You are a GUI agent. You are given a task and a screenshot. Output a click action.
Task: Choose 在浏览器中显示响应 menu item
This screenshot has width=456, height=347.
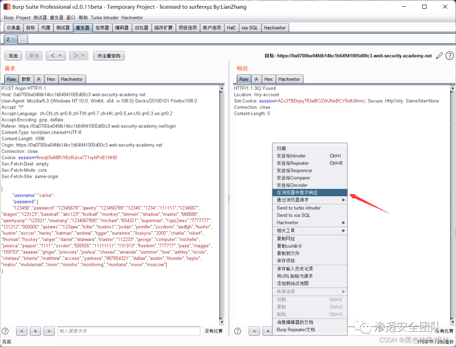[x=310, y=192]
